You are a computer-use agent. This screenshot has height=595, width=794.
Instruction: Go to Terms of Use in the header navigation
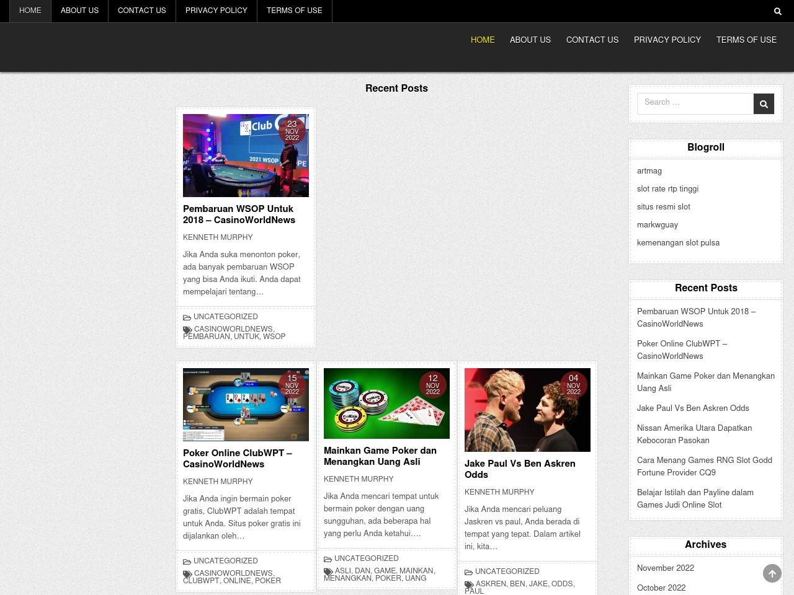746,40
